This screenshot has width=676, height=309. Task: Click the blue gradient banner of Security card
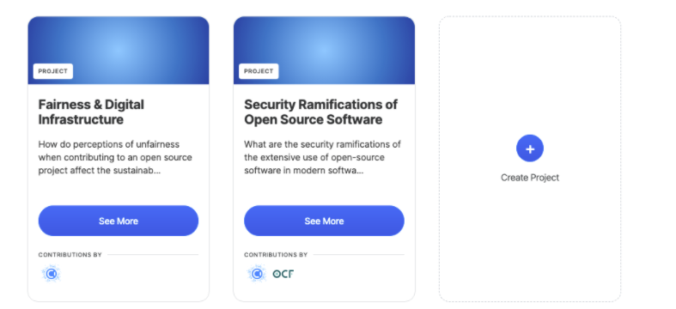coord(324,50)
